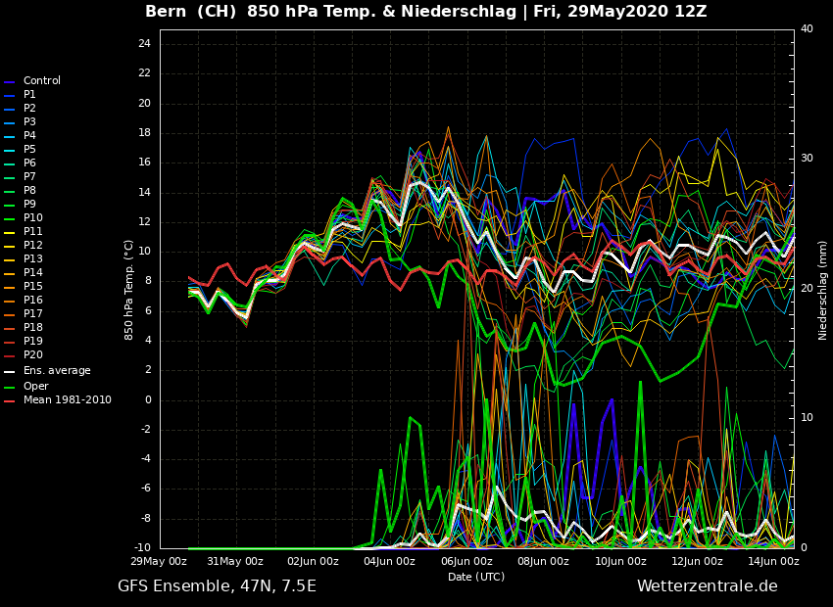The image size is (833, 607).
Task: Select the P1 legend label
Action: [29, 95]
